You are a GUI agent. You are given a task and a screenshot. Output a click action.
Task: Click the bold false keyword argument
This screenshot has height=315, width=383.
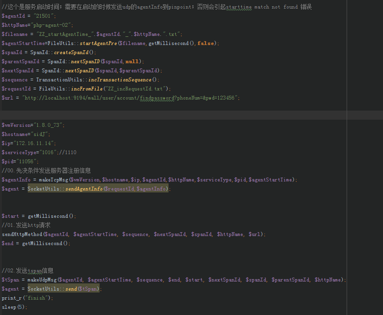[206, 43]
